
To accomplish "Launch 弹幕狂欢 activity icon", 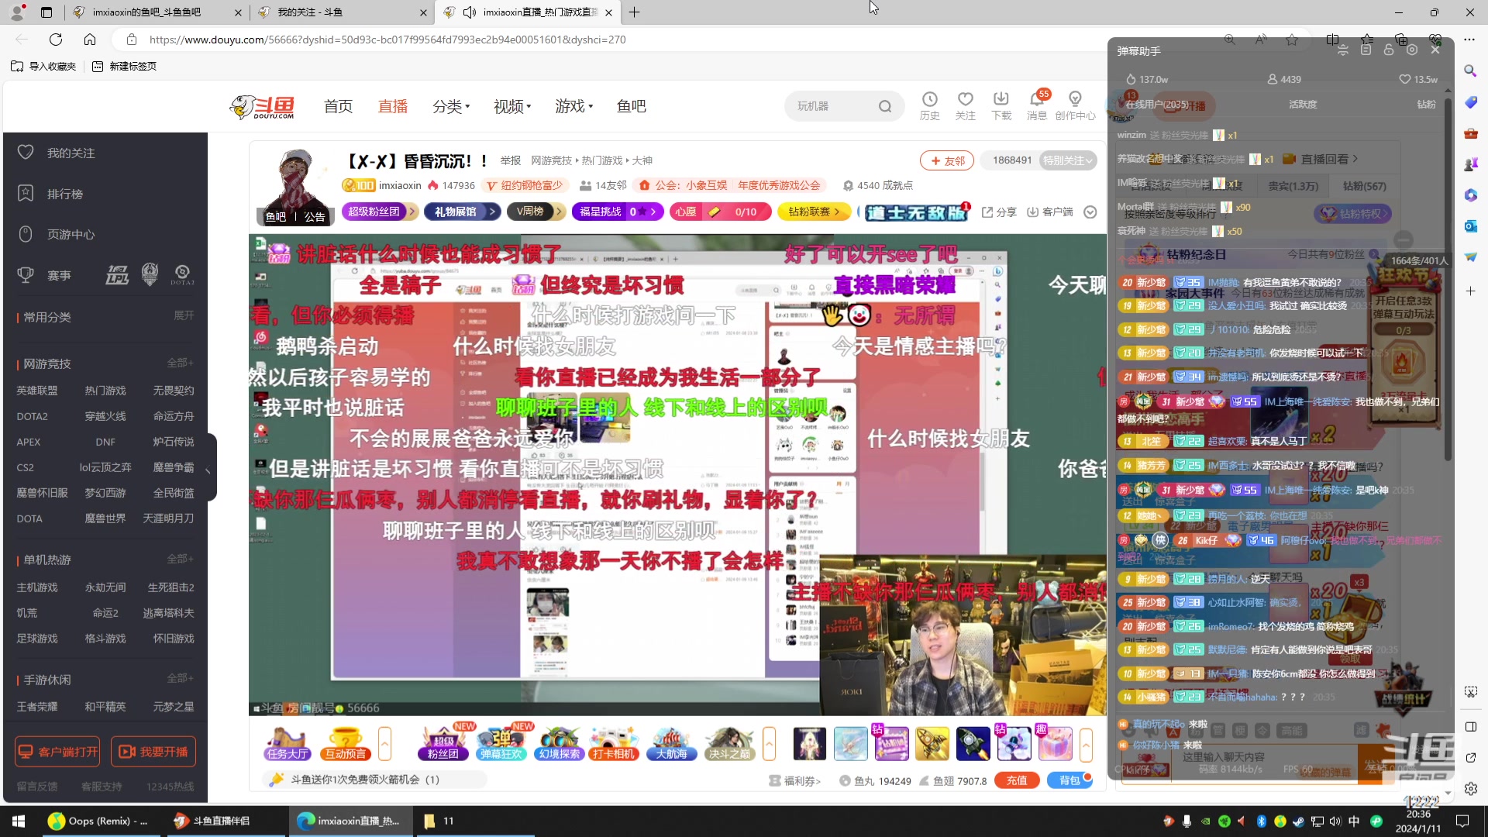I will 501,743.
